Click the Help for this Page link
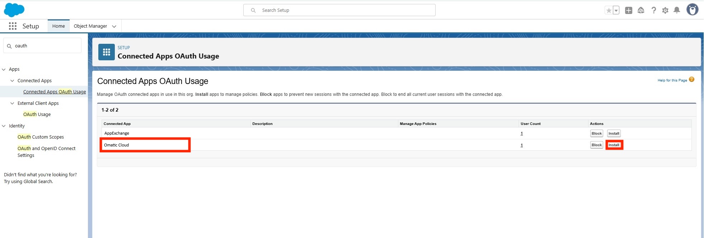Viewport: 704px width, 238px height. (x=672, y=80)
